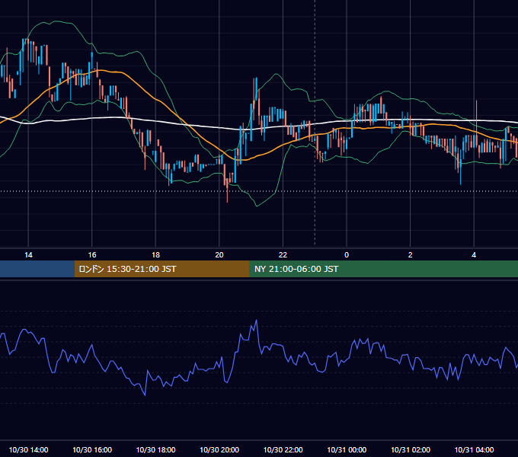This screenshot has width=518, height=457.
Task: Click the hour label 0 on price chart axis
Action: [347, 255]
